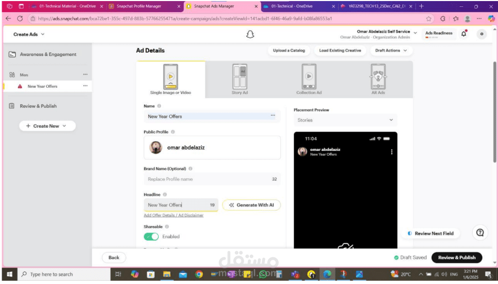Open Review & Publish in the sidebar
Image resolution: width=498 pixels, height=284 pixels.
pyautogui.click(x=38, y=106)
